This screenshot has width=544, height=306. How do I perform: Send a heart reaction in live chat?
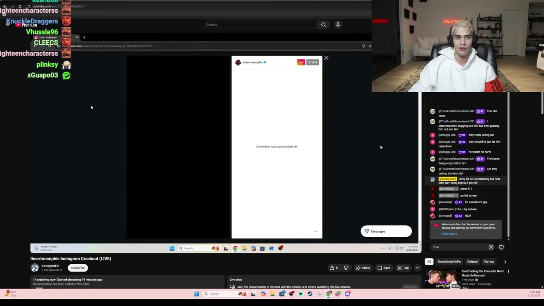click(x=501, y=247)
